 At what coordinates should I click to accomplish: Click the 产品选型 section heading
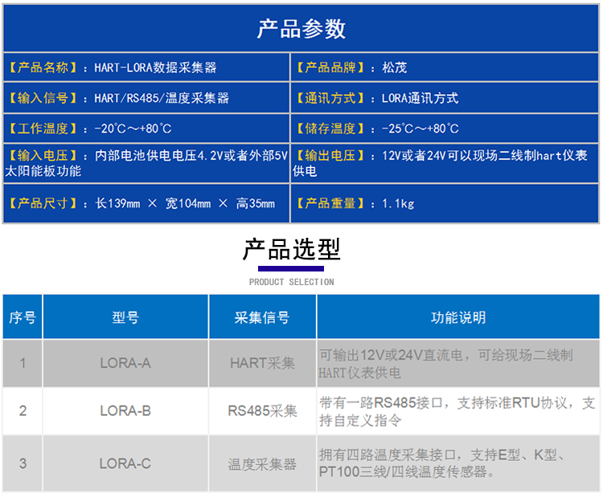click(291, 250)
